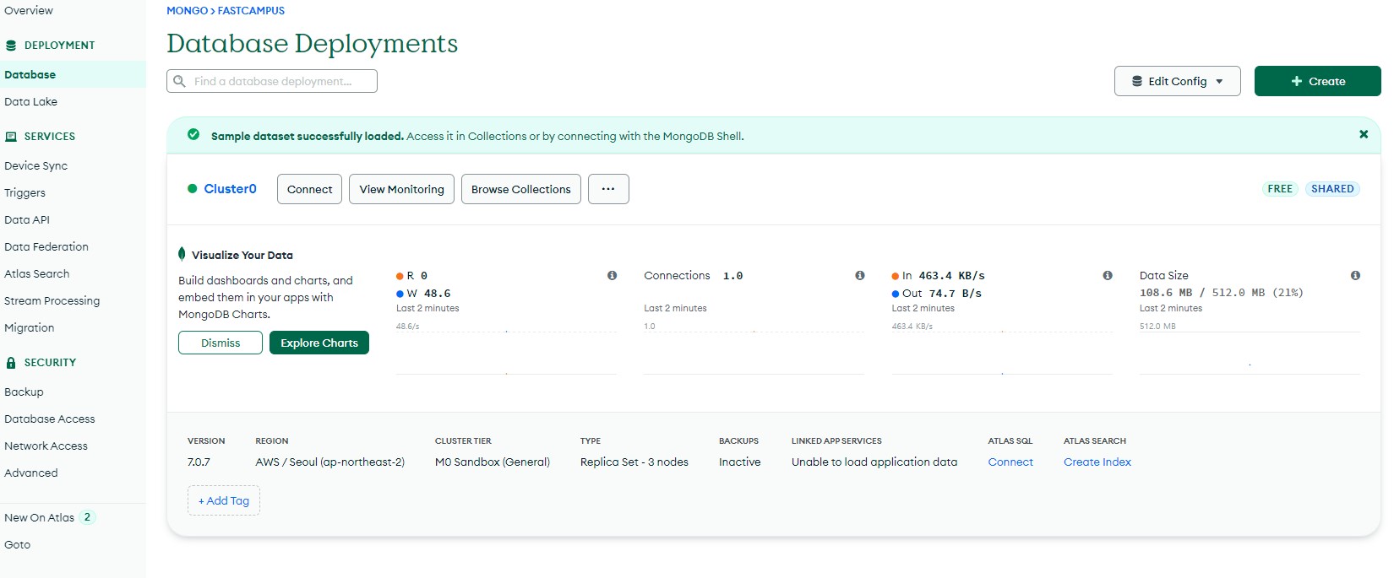
Task: Open the info icon for Connections
Action: pos(859,275)
